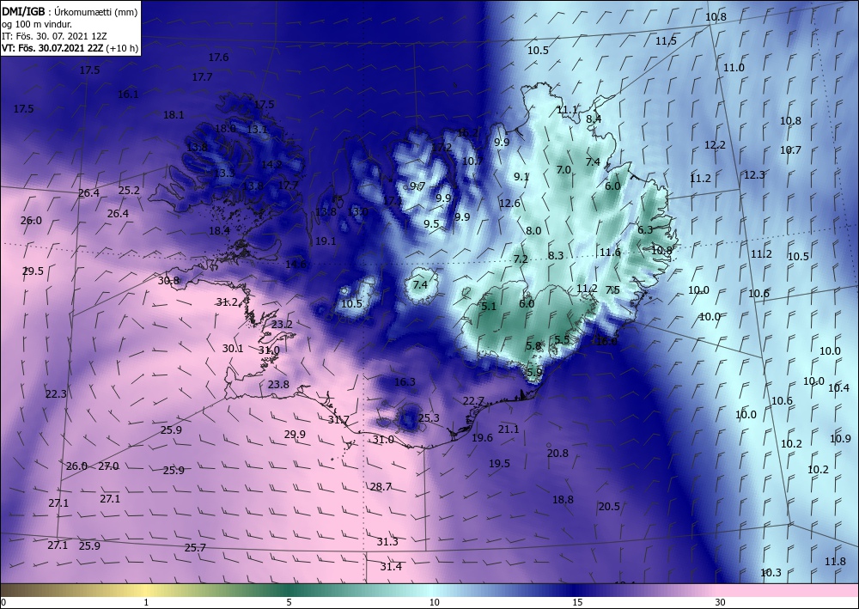
Task: Click the map value 23.2
Action: point(282,324)
